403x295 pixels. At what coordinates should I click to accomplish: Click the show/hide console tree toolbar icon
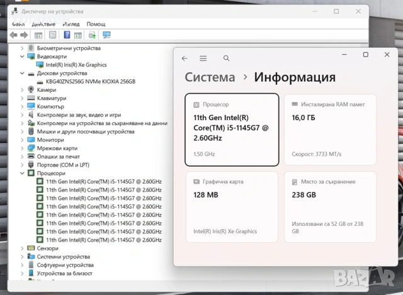pyautogui.click(x=38, y=35)
